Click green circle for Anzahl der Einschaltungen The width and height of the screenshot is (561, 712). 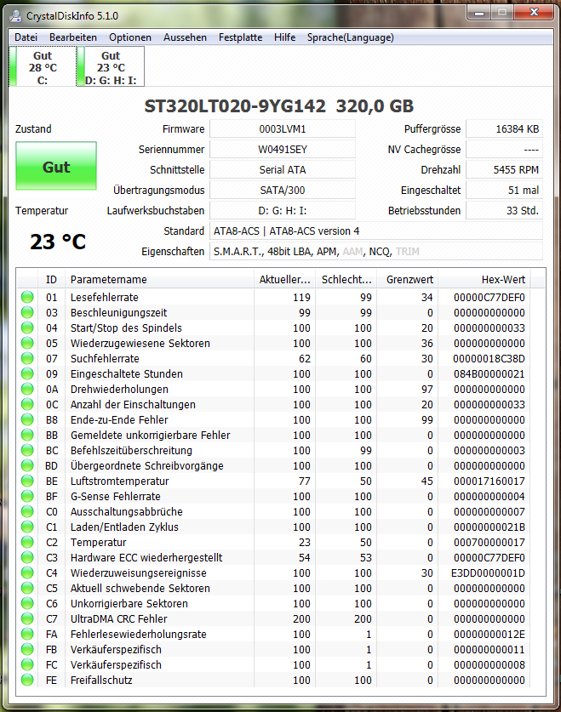(27, 405)
